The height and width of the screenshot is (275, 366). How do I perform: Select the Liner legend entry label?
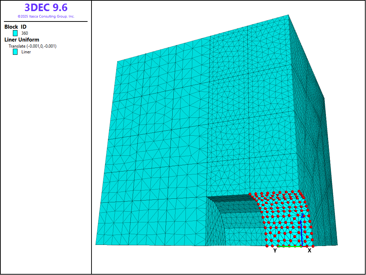(26, 52)
